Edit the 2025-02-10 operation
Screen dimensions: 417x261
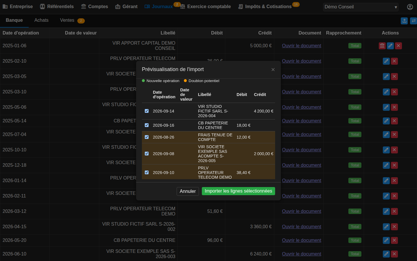point(386,61)
